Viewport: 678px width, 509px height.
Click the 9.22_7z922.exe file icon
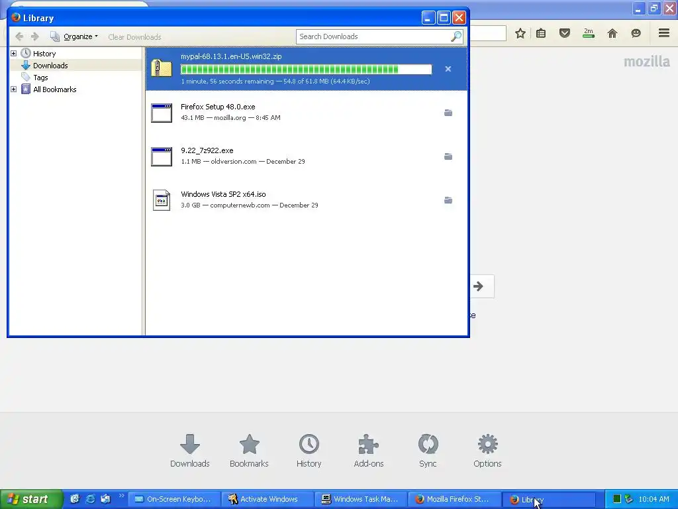pos(162,156)
